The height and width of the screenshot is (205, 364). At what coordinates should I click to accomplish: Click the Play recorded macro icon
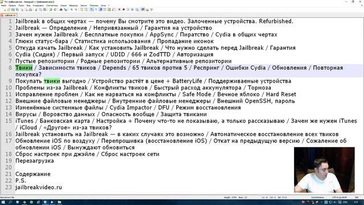[128, 10]
